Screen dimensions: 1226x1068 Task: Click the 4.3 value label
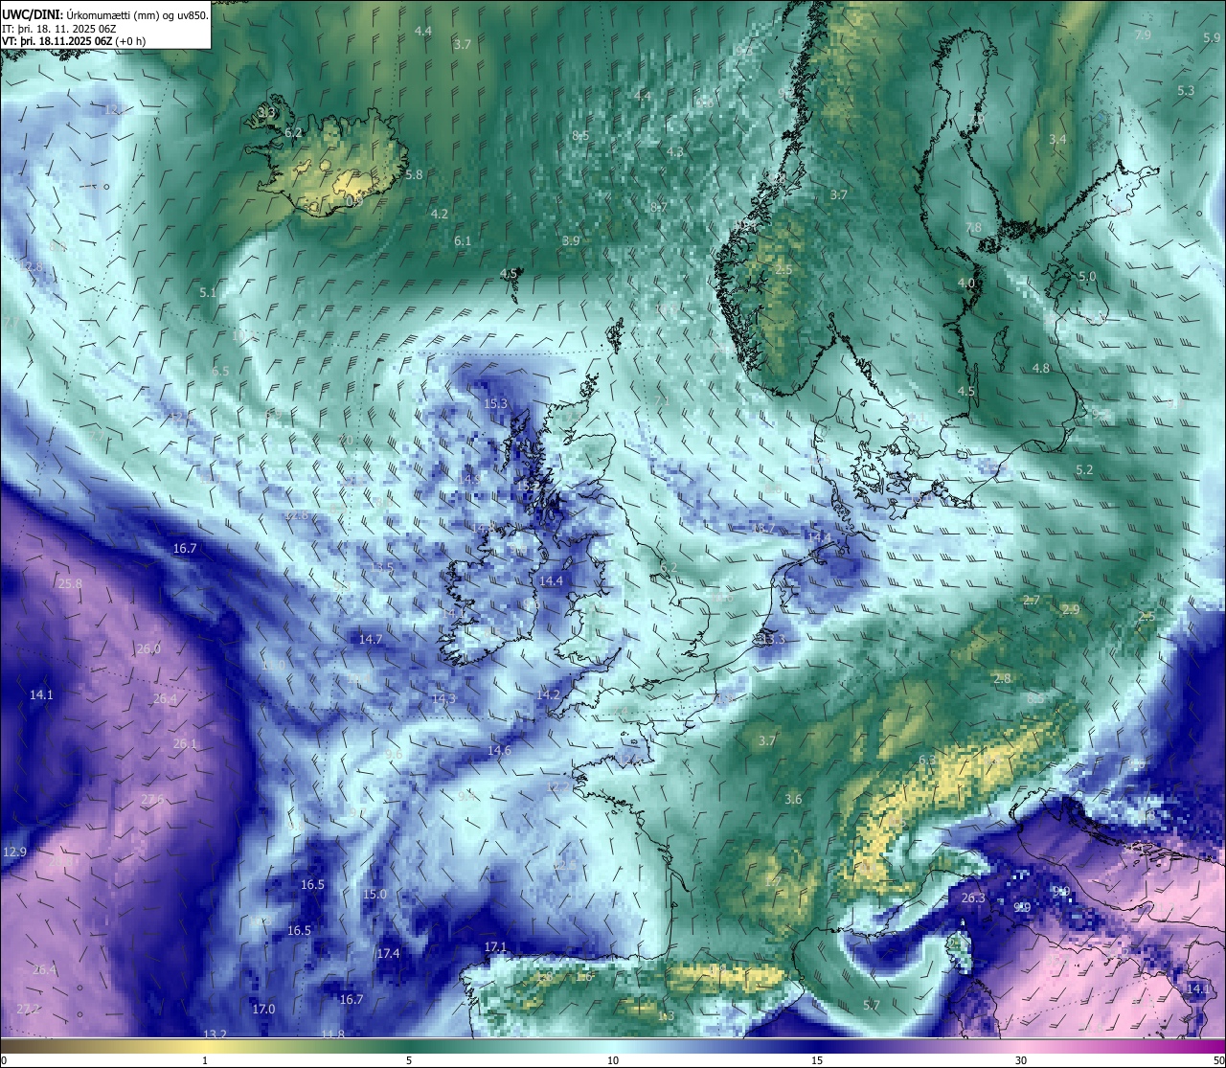(x=675, y=151)
